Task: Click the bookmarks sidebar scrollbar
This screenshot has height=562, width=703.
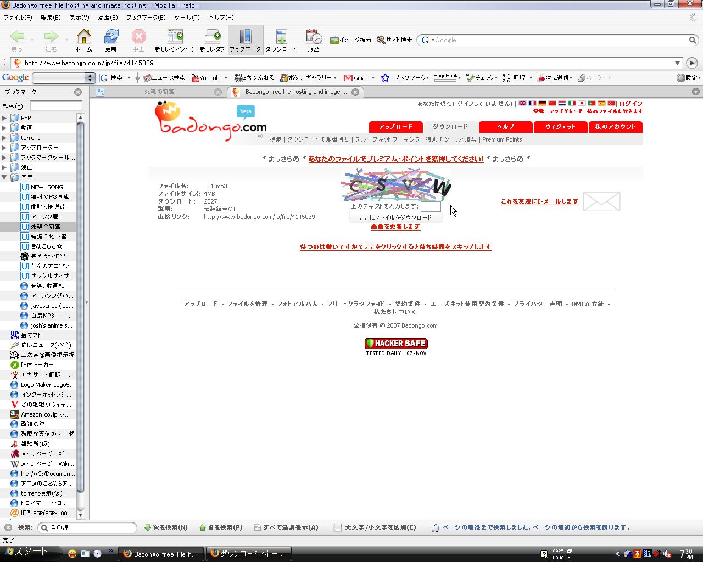Action: click(x=80, y=307)
